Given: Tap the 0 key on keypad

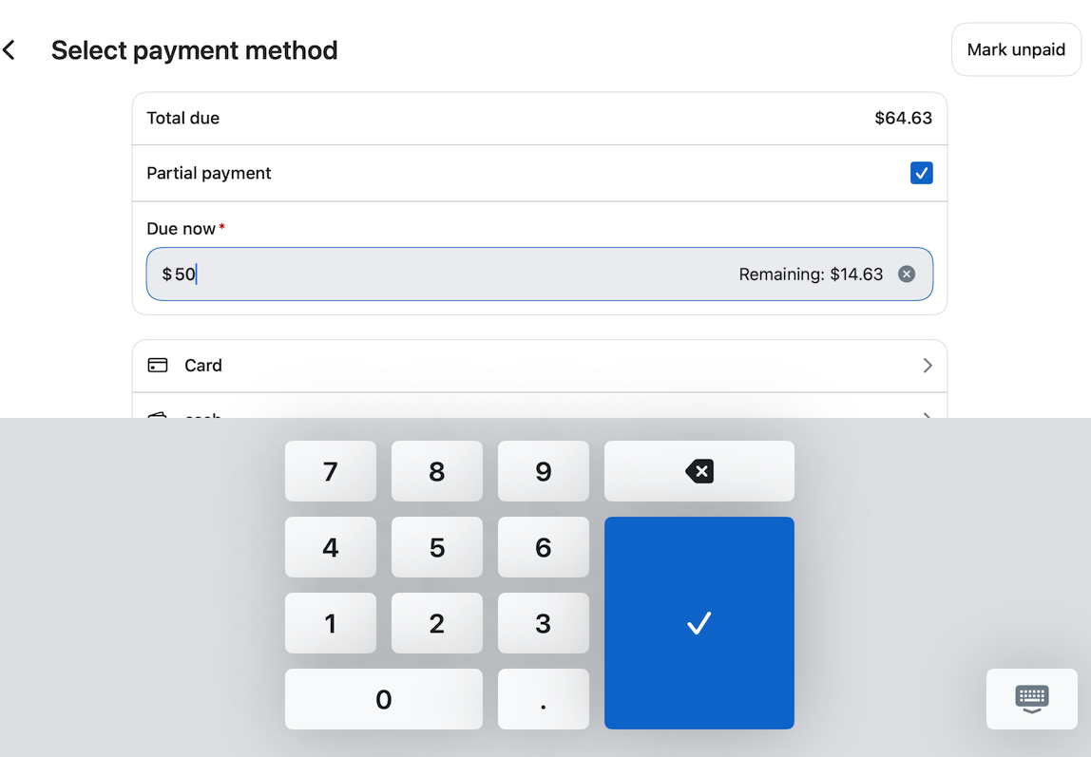Looking at the screenshot, I should click(384, 699).
